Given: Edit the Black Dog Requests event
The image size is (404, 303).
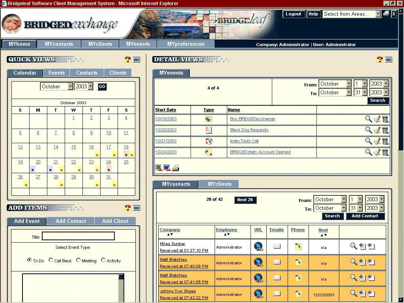Looking at the screenshot, I should [377, 130].
